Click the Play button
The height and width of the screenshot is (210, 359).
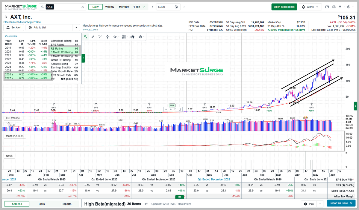click(x=309, y=204)
